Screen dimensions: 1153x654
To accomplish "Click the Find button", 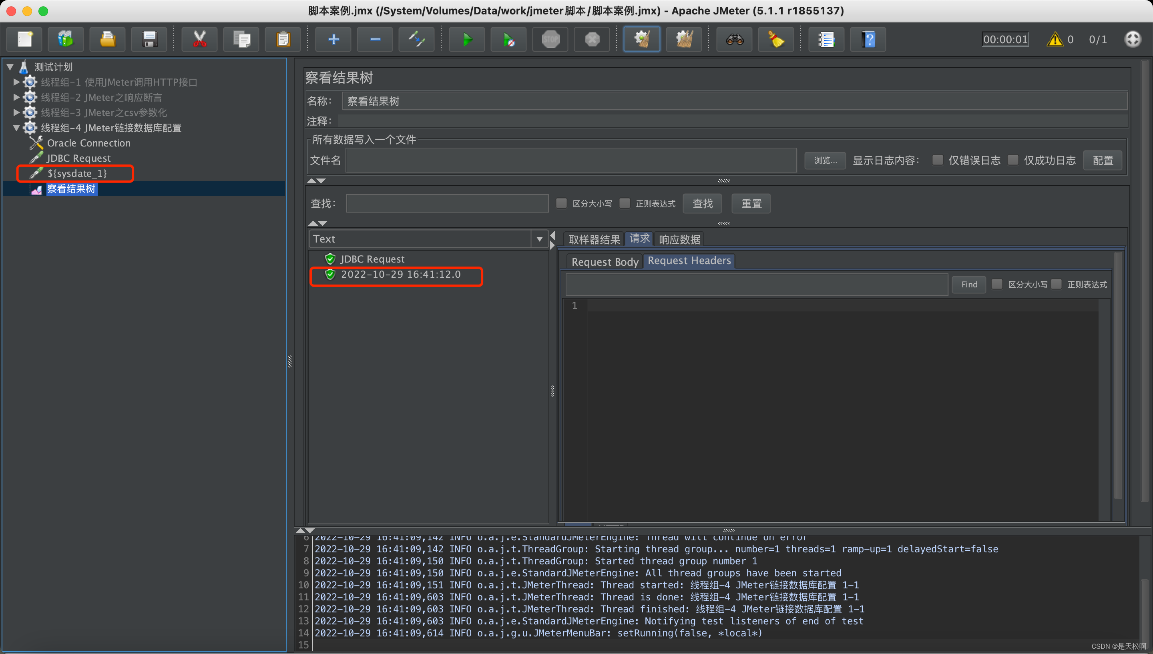I will coord(969,284).
